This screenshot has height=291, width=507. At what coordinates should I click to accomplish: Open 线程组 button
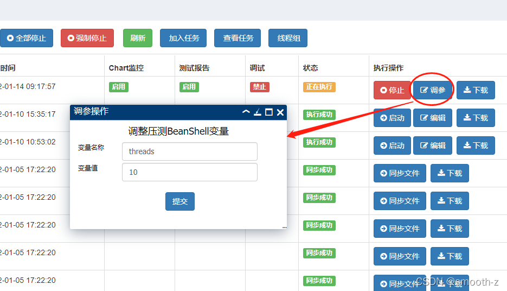(288, 38)
